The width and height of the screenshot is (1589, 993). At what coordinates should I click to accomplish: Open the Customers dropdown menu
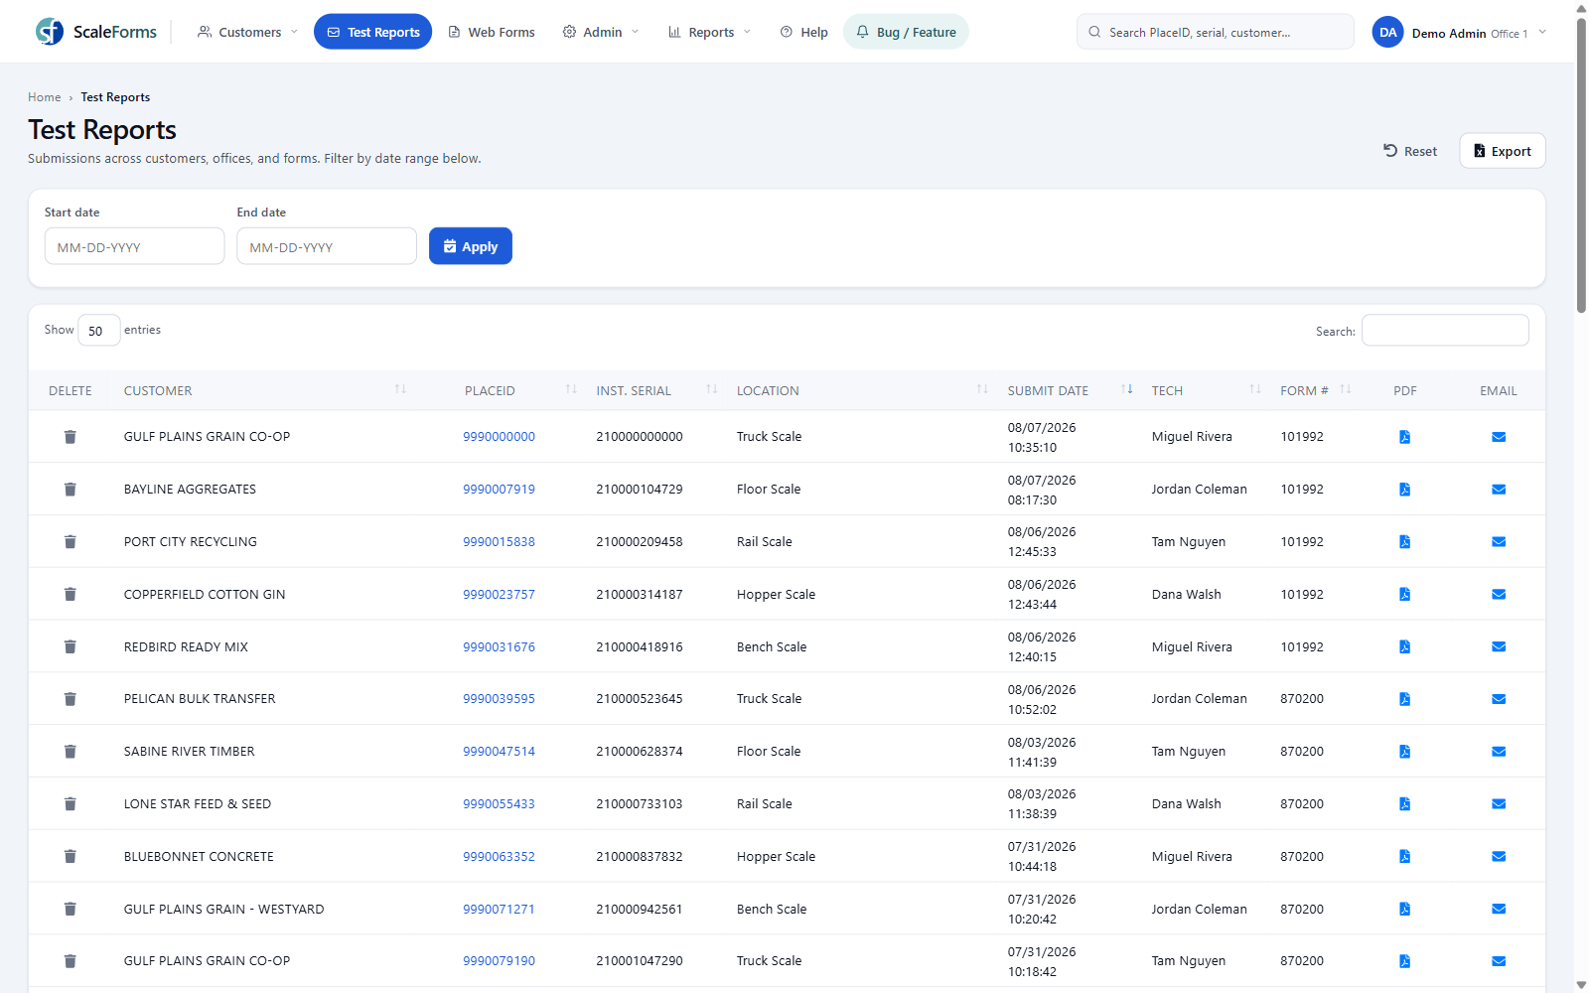[x=247, y=32]
